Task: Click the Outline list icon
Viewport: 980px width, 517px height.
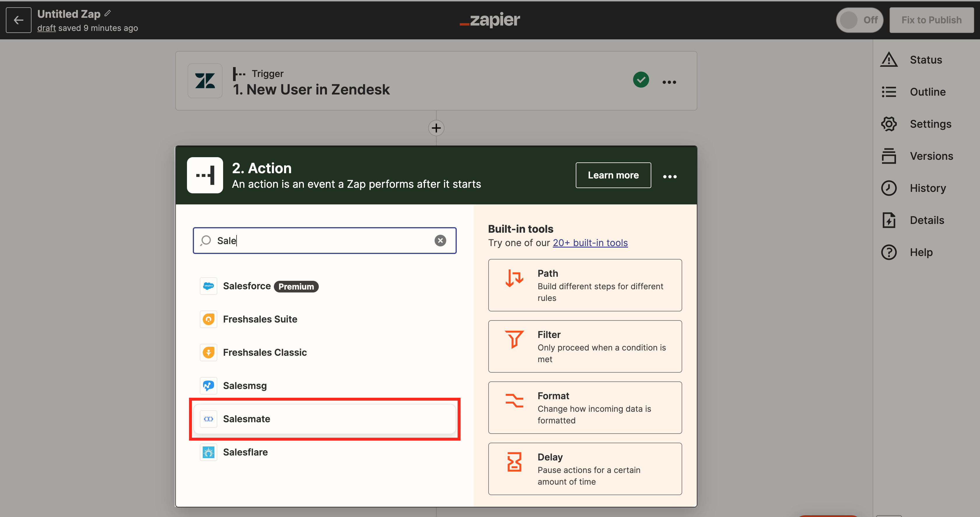Action: 889,92
